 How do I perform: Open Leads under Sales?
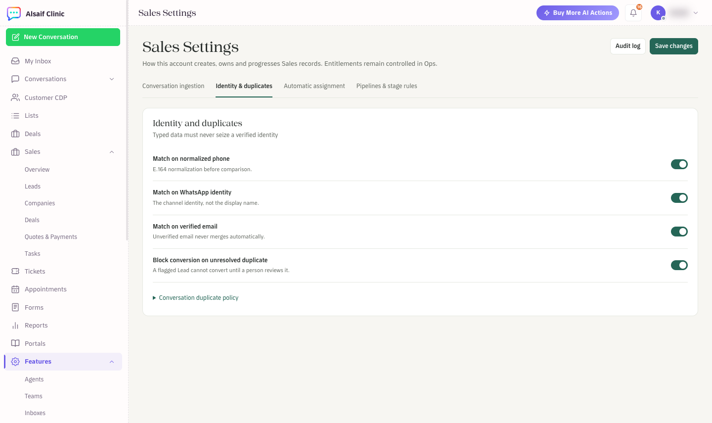[33, 187]
